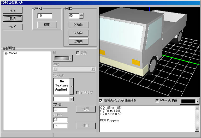Open the 色 color dropdown
This screenshot has width=201, height=138.
pyautogui.click(x=70, y=58)
